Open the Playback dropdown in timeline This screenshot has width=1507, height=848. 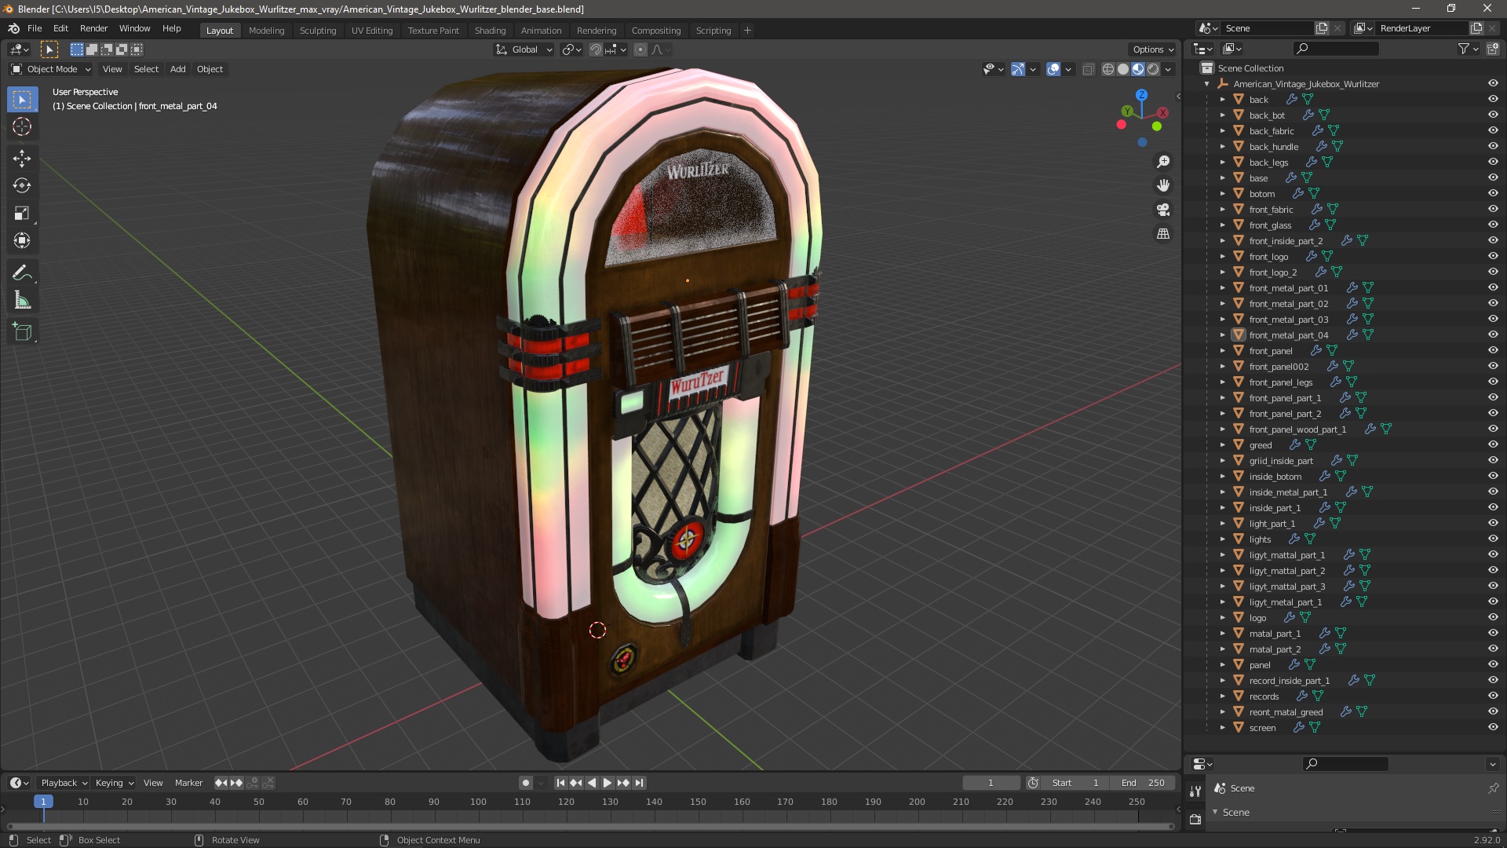64,783
